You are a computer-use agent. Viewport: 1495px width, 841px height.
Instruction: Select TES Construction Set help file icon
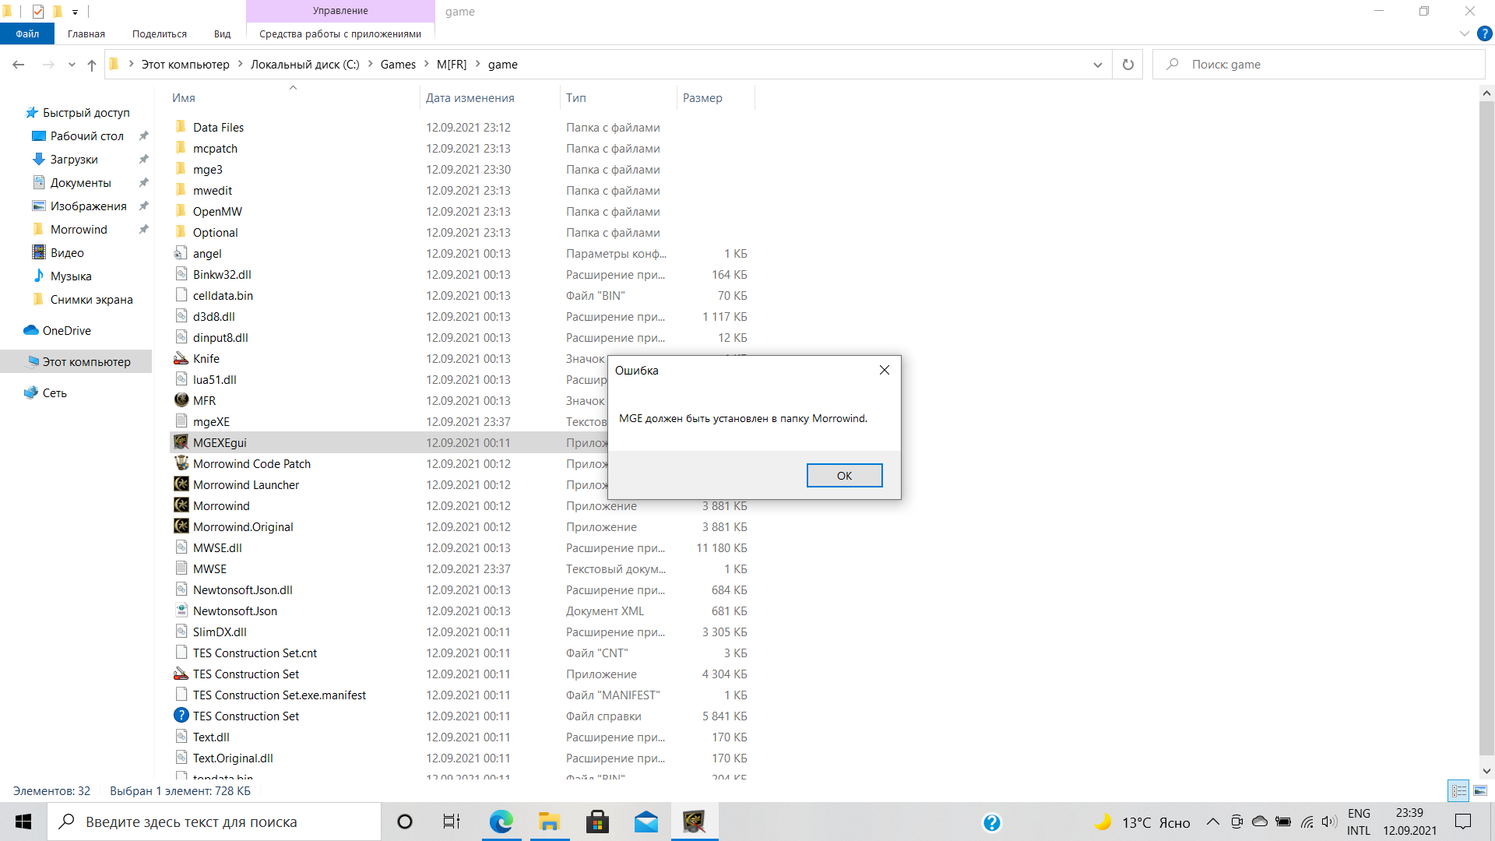pyautogui.click(x=181, y=716)
